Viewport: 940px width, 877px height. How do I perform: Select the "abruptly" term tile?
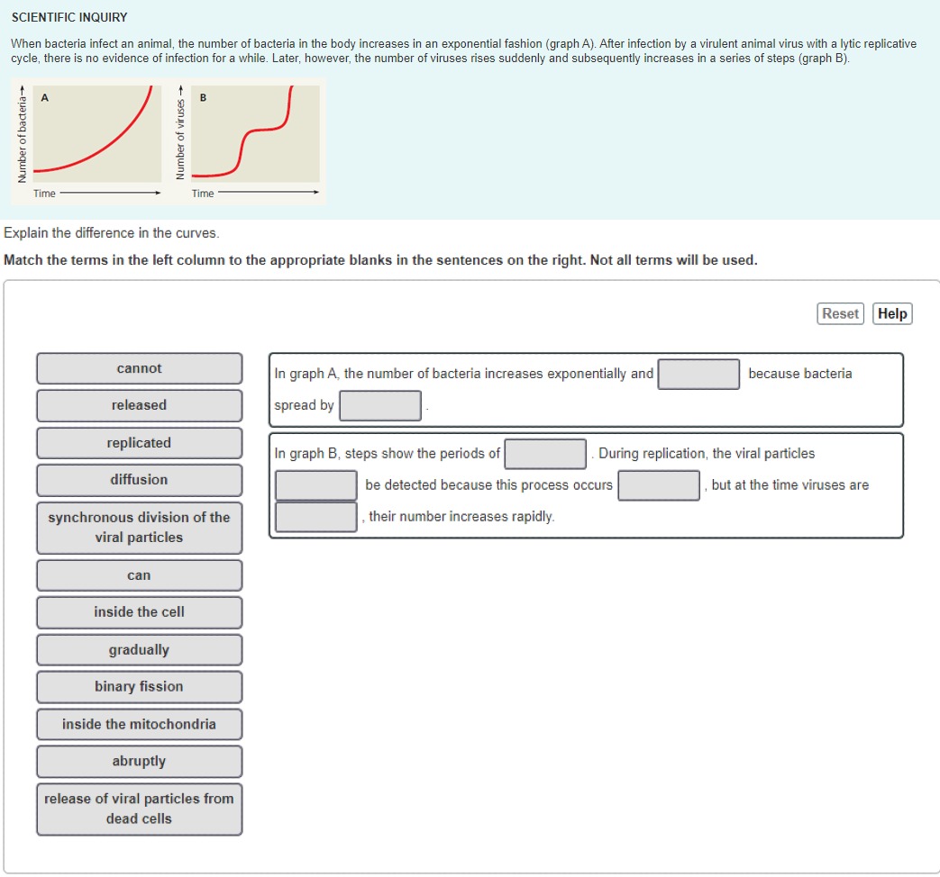(139, 761)
